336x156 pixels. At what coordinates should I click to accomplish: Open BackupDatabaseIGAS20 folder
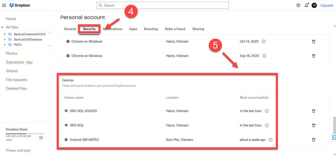[30, 34]
